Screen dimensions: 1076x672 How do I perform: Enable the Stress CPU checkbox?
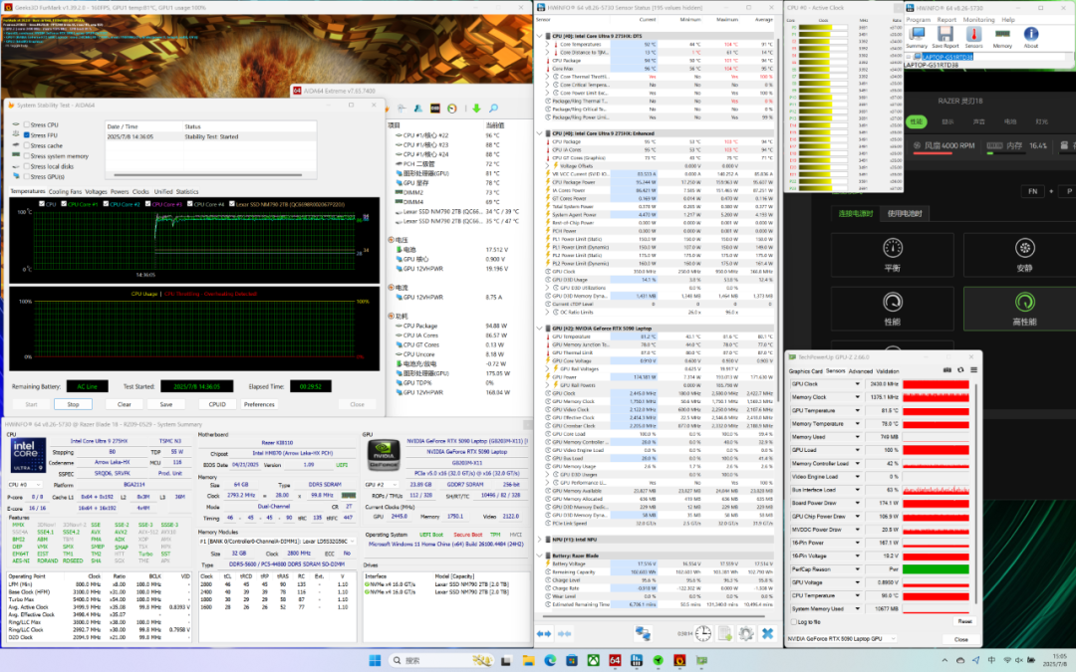tap(27, 124)
